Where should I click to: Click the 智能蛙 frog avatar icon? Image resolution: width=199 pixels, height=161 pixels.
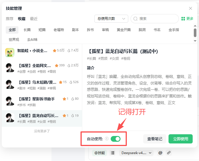(10, 53)
